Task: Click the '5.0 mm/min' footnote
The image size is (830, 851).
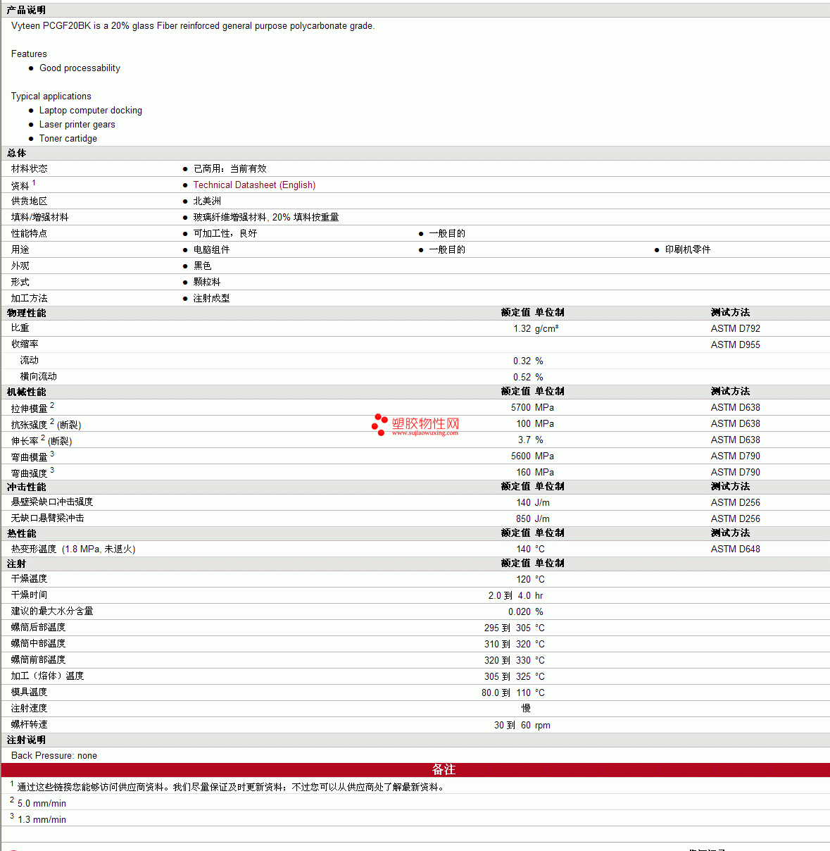Action: pyautogui.click(x=42, y=803)
